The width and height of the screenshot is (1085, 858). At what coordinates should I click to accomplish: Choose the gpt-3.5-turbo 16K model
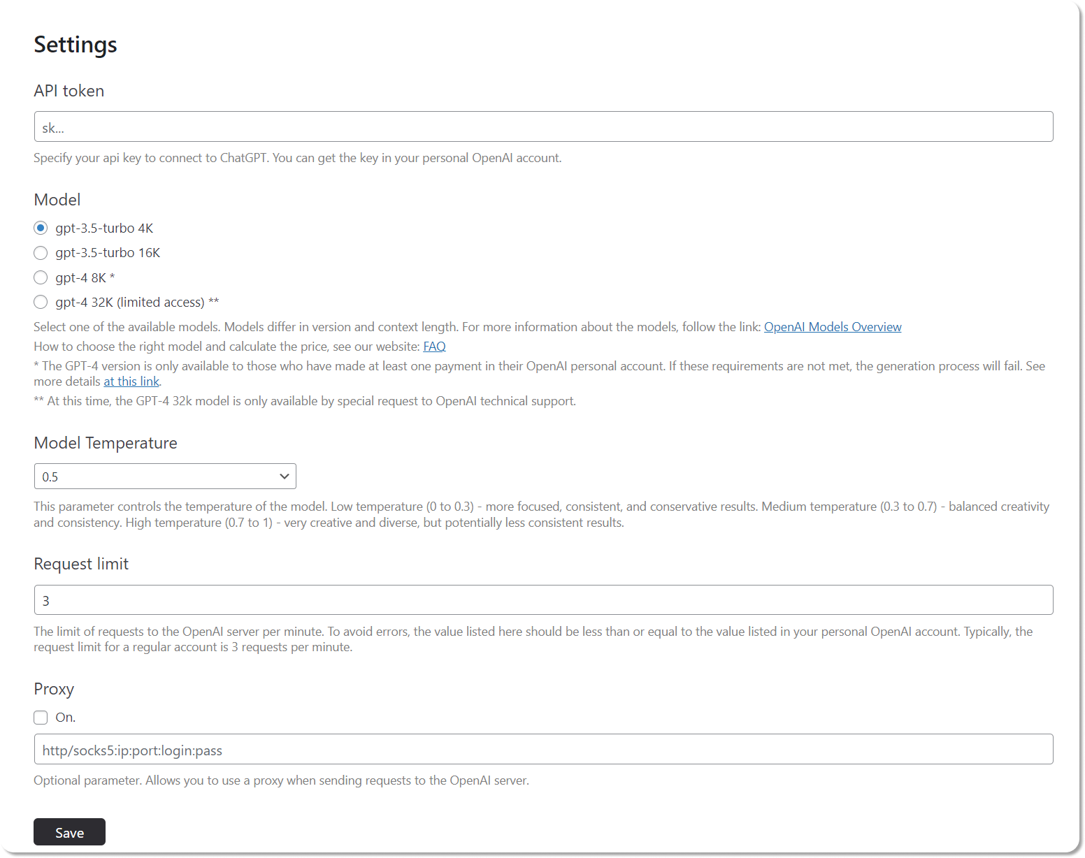pyautogui.click(x=41, y=253)
